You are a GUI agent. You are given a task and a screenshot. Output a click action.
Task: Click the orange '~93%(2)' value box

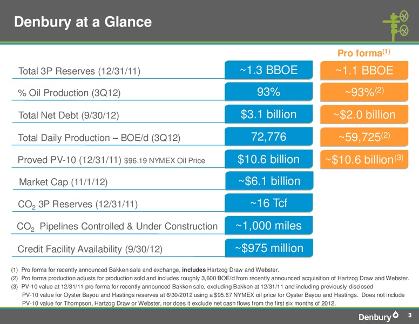[364, 92]
